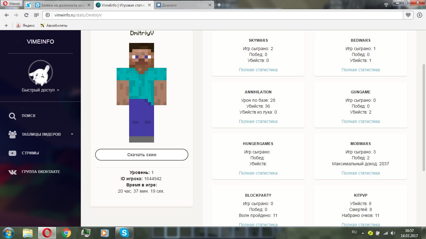The height and width of the screenshot is (239, 426).
Task: Click the Скачать скин button
Action: coord(142,155)
